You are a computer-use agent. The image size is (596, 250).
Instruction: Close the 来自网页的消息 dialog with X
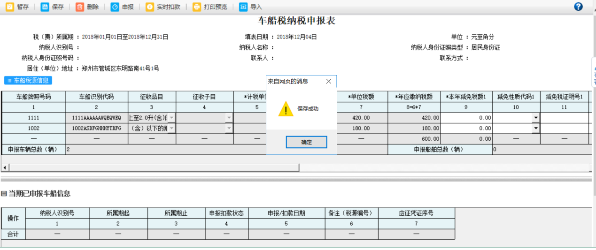coord(329,81)
